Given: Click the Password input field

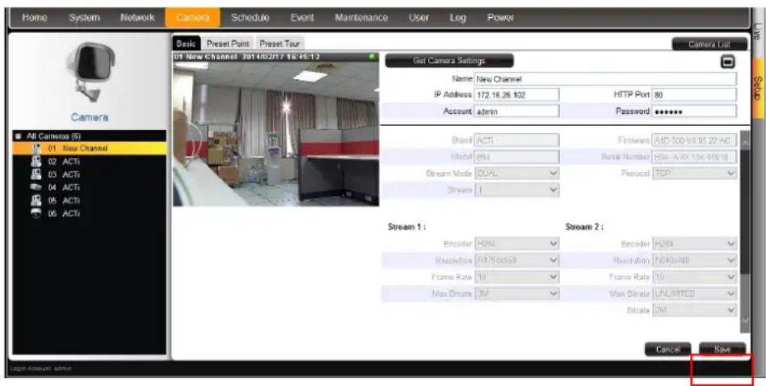Looking at the screenshot, I should (694, 111).
